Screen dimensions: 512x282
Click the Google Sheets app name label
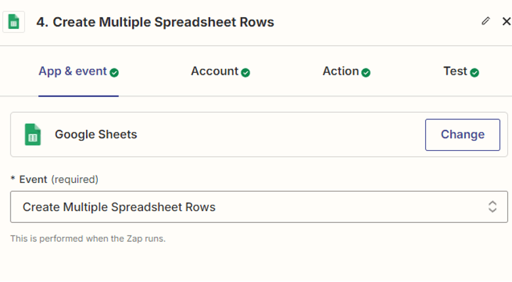(96, 134)
